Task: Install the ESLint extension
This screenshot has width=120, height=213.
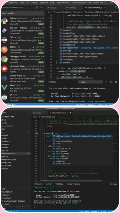Action: pyautogui.click(x=41, y=53)
